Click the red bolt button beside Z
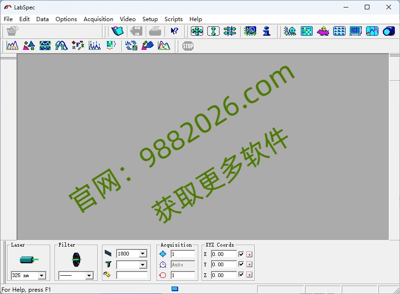The height and width of the screenshot is (294, 400). coord(250,275)
